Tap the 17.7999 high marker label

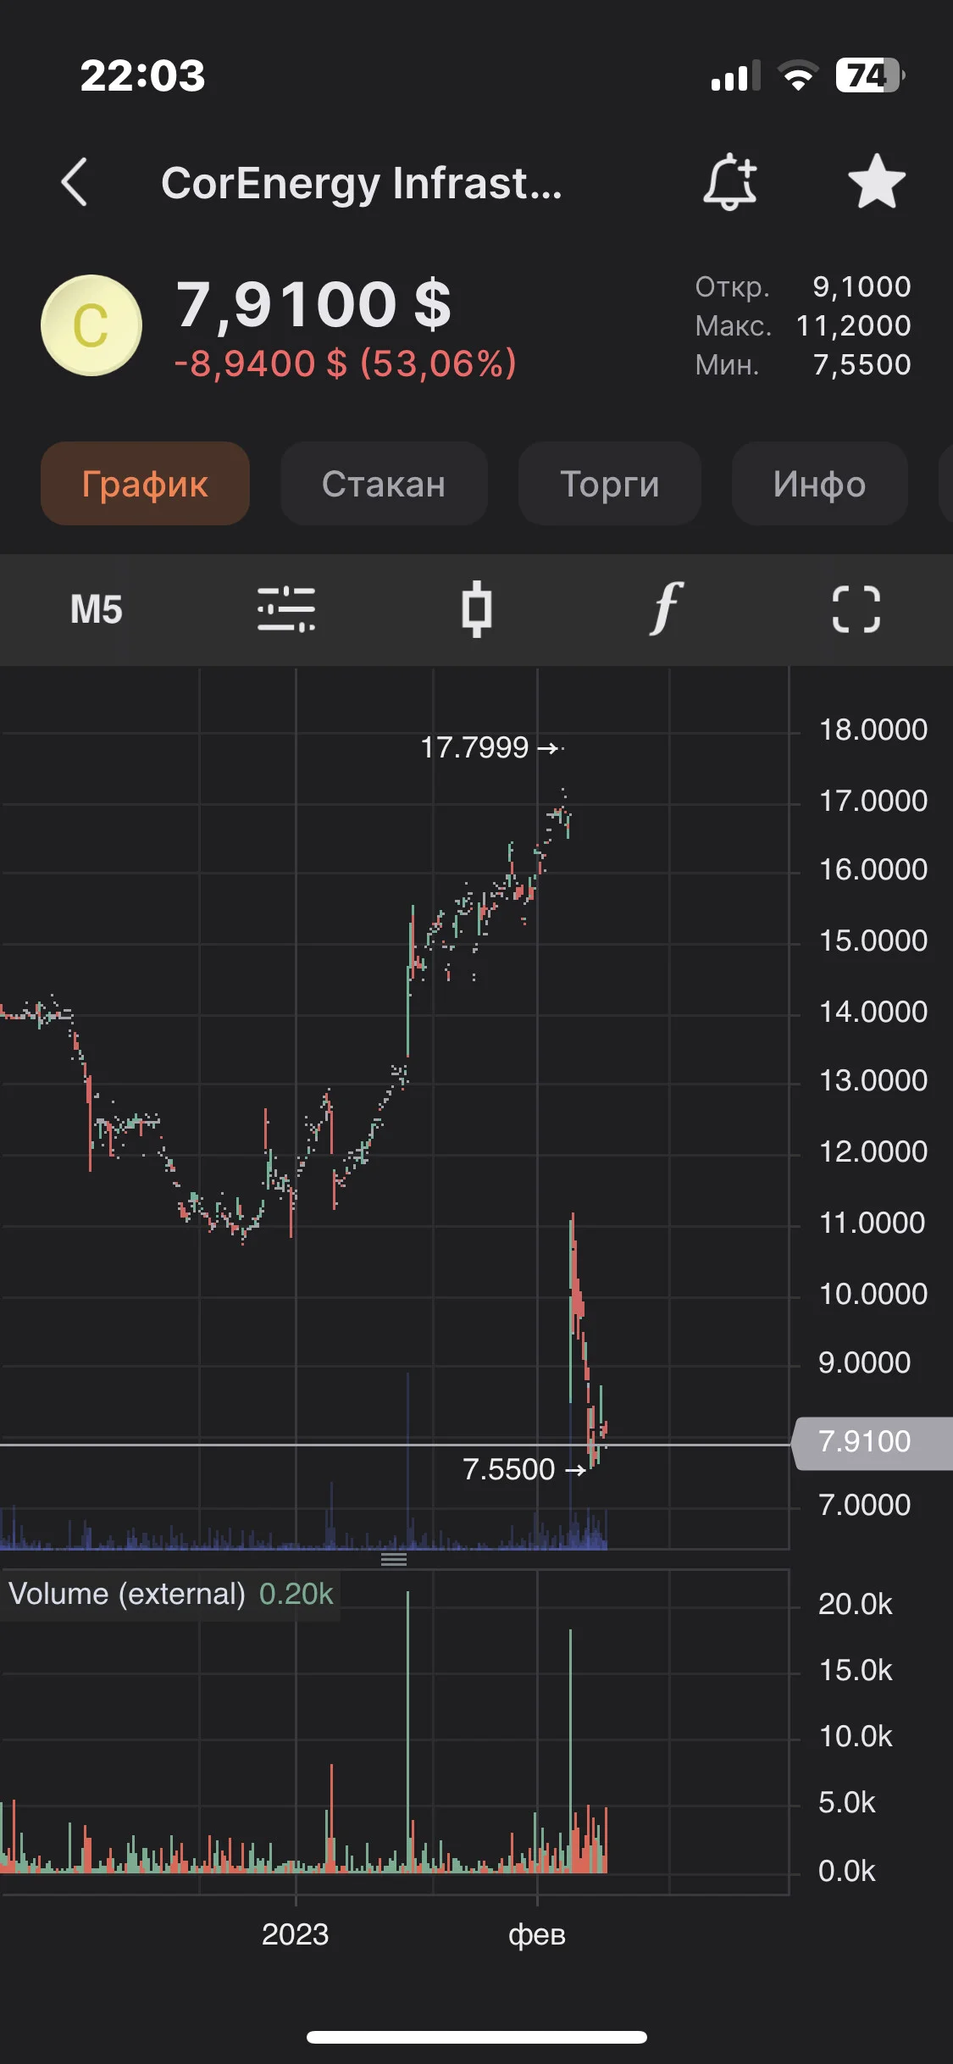click(474, 747)
